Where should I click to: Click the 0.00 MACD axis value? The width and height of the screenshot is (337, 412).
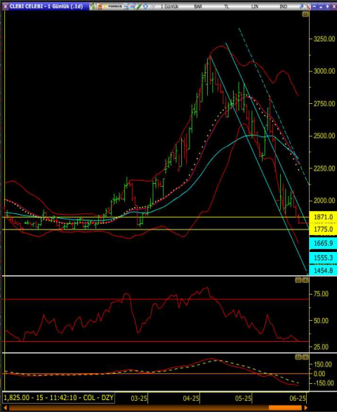[x=319, y=373]
